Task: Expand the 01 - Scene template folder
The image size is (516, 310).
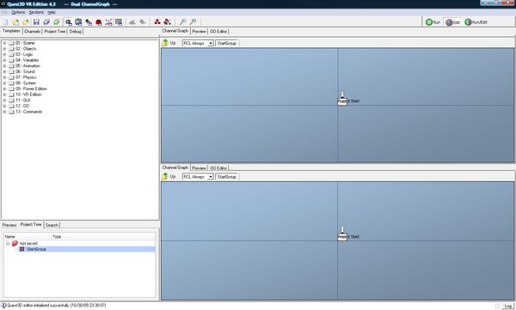Action: pos(4,43)
